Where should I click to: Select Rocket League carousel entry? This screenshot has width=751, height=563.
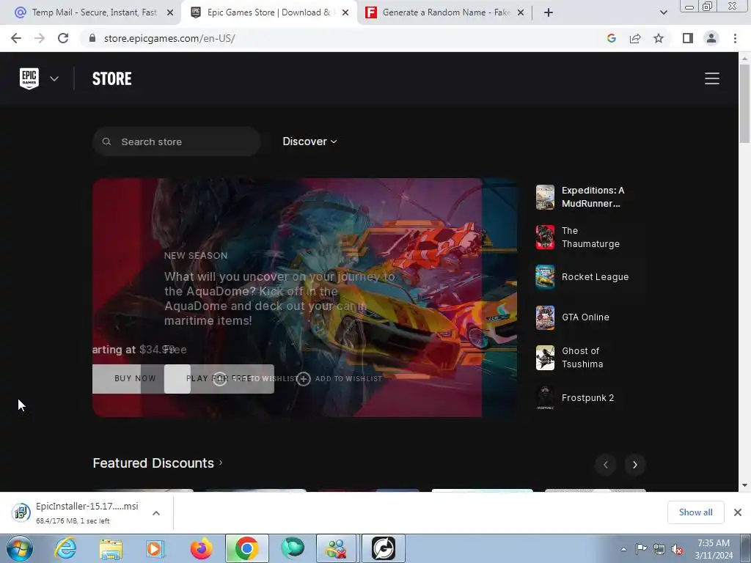590,277
